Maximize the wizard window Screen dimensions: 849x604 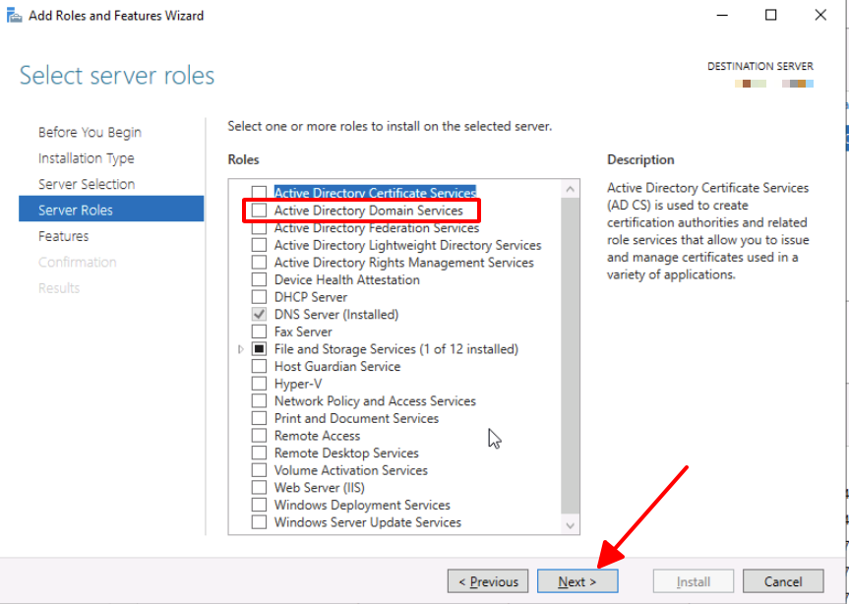771,16
